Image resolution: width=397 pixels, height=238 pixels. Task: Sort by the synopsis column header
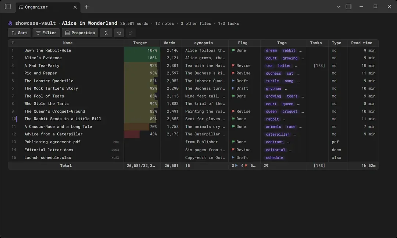pyautogui.click(x=203, y=43)
